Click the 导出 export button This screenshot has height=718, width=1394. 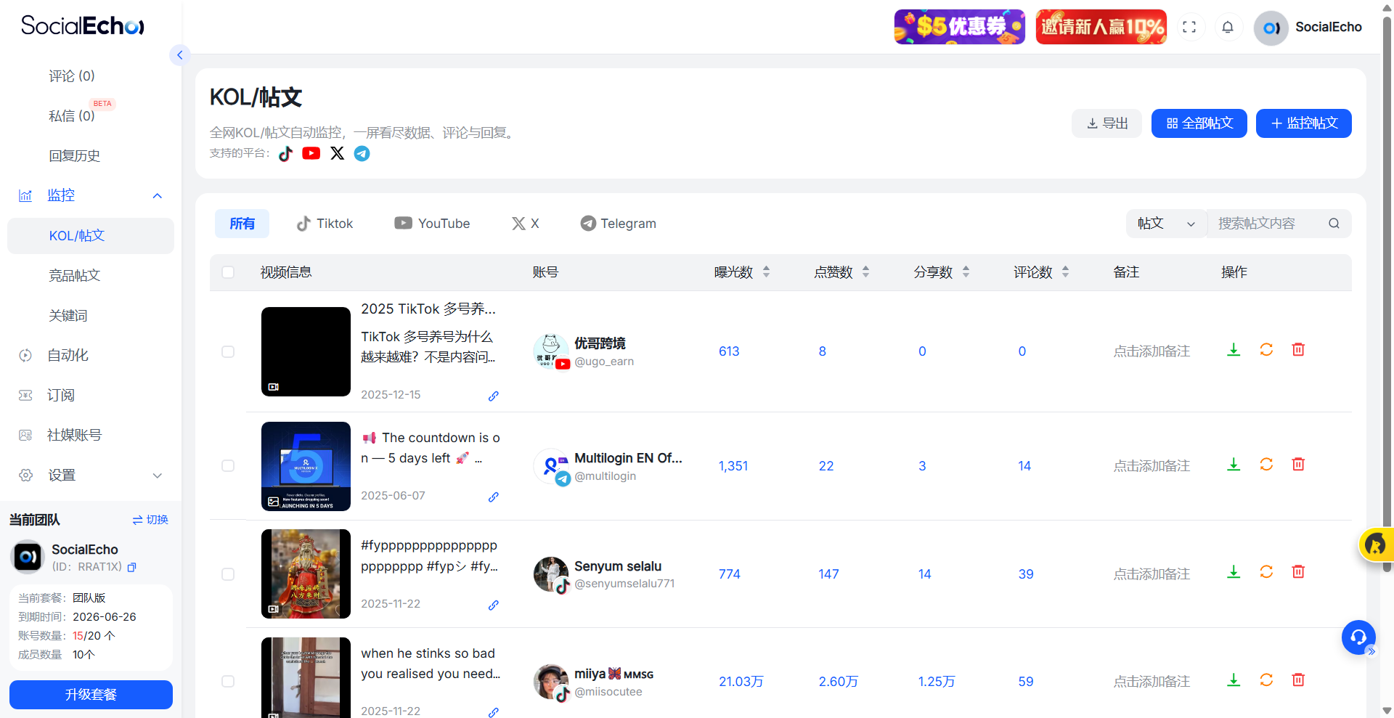coord(1106,123)
